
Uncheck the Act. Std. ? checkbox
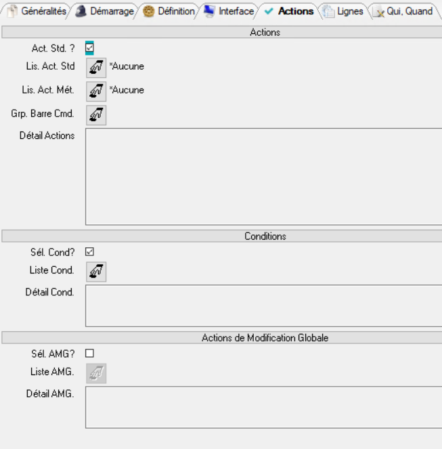pos(89,47)
